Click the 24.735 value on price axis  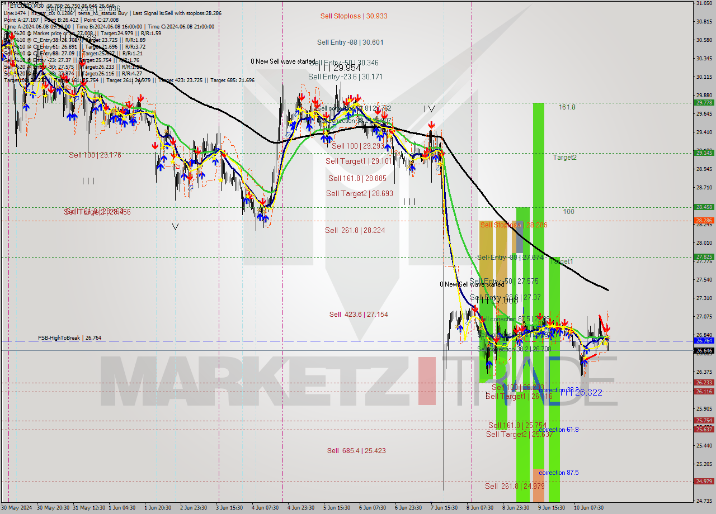(704, 501)
